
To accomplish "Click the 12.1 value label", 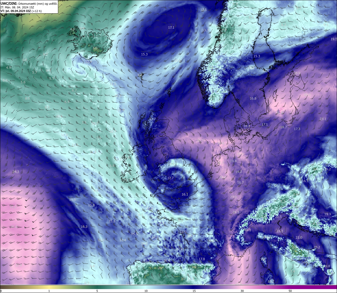I will coord(204,10).
